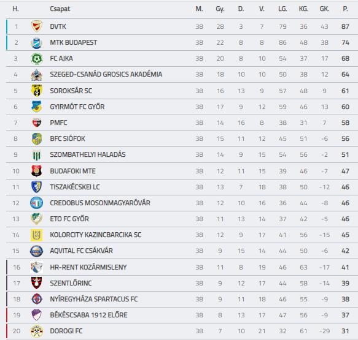Select the Szombathelyi Haladás striped crest
358x340 pixels.
[x=36, y=154]
